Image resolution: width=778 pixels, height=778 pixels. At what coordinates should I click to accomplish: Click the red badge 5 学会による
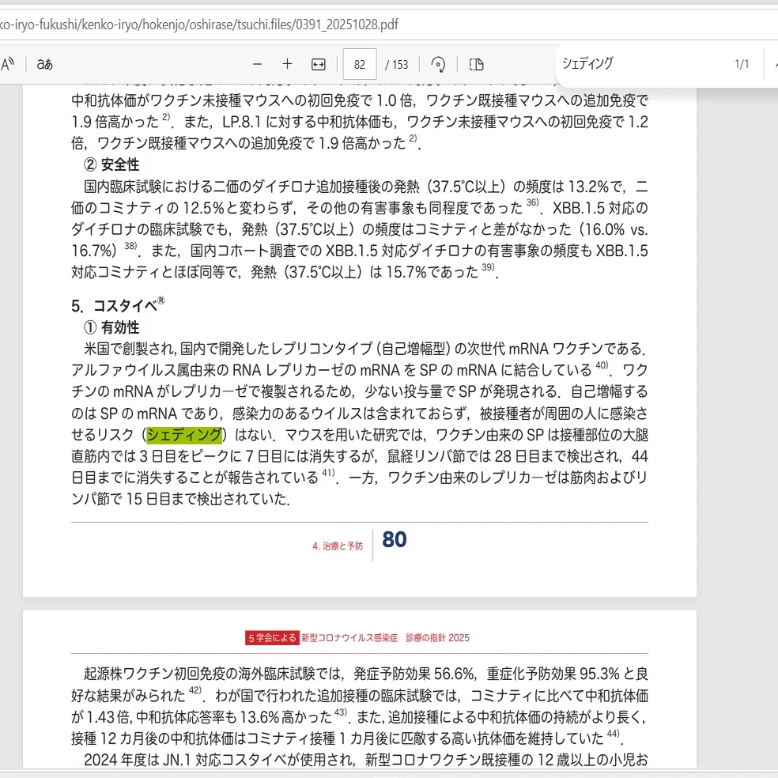click(272, 637)
